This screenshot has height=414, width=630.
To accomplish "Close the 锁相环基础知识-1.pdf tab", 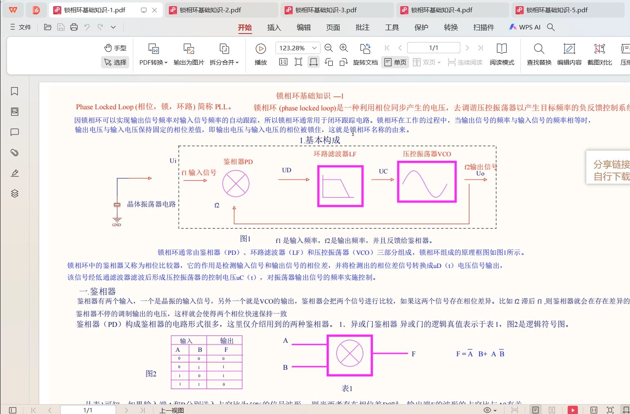I will (155, 10).
